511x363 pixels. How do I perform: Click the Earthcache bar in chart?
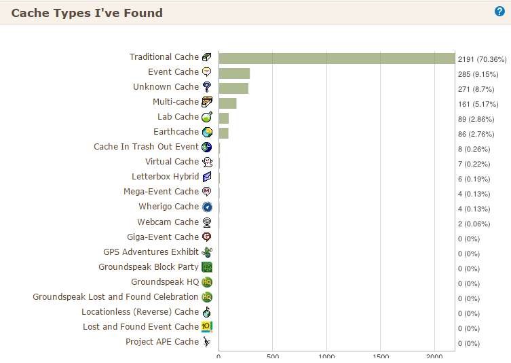223,133
